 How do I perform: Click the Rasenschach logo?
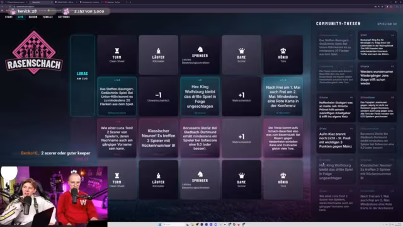pyautogui.click(x=34, y=52)
